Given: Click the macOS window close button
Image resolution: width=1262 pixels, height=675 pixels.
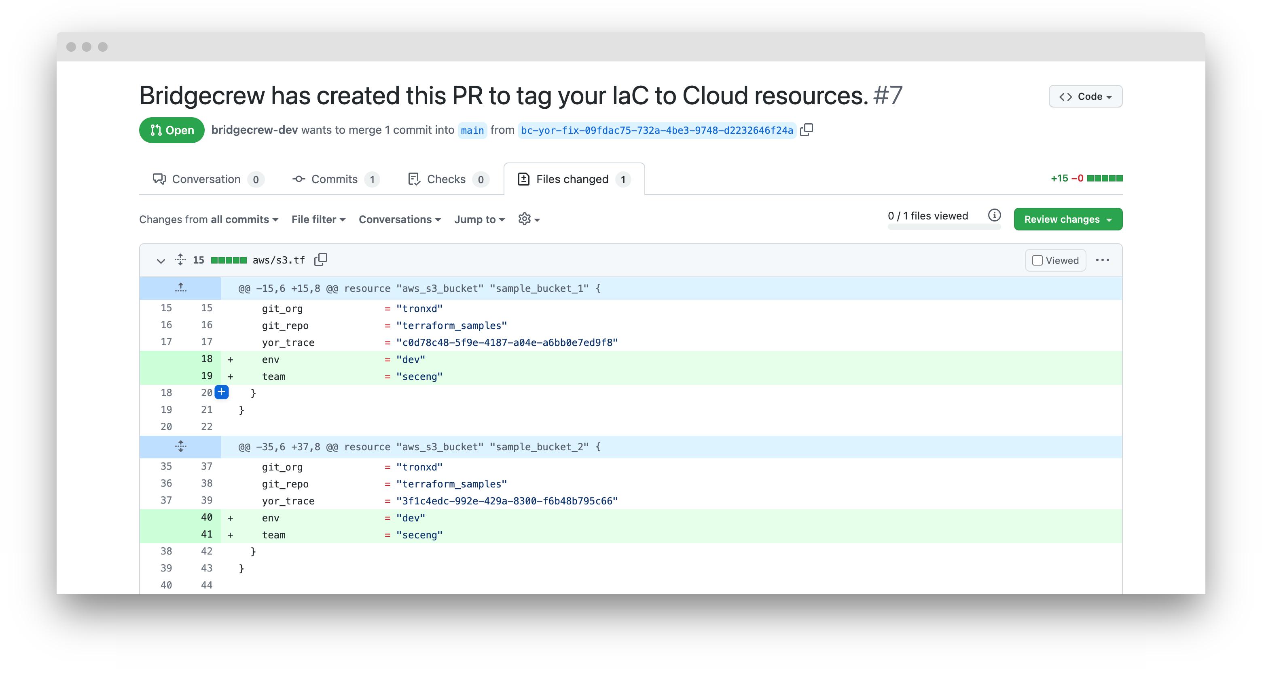Looking at the screenshot, I should click(x=71, y=46).
